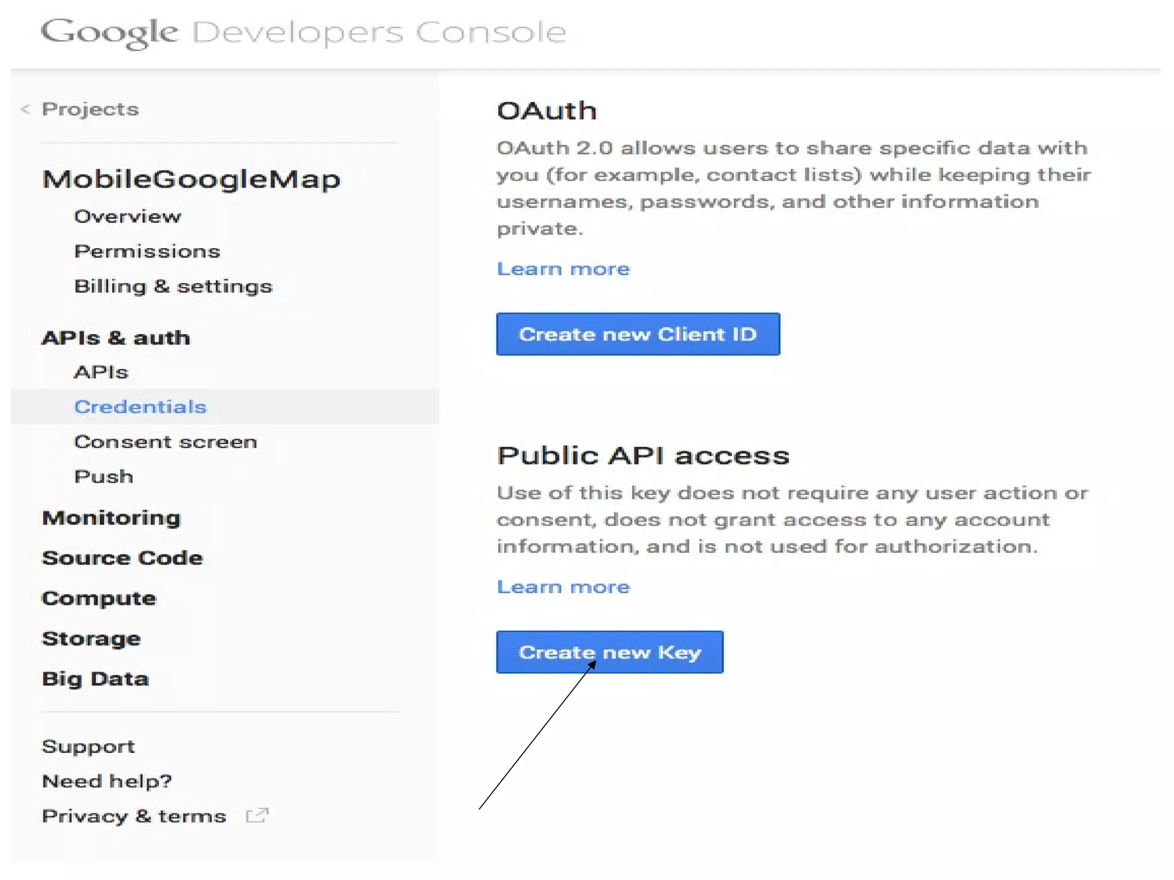Open the Privacy & terms link
This screenshot has height=880, width=1174.
(134, 816)
